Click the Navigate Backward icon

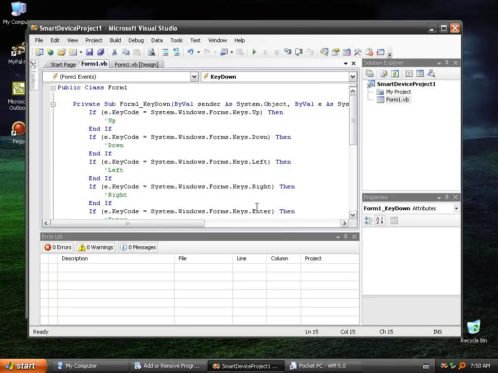224,52
